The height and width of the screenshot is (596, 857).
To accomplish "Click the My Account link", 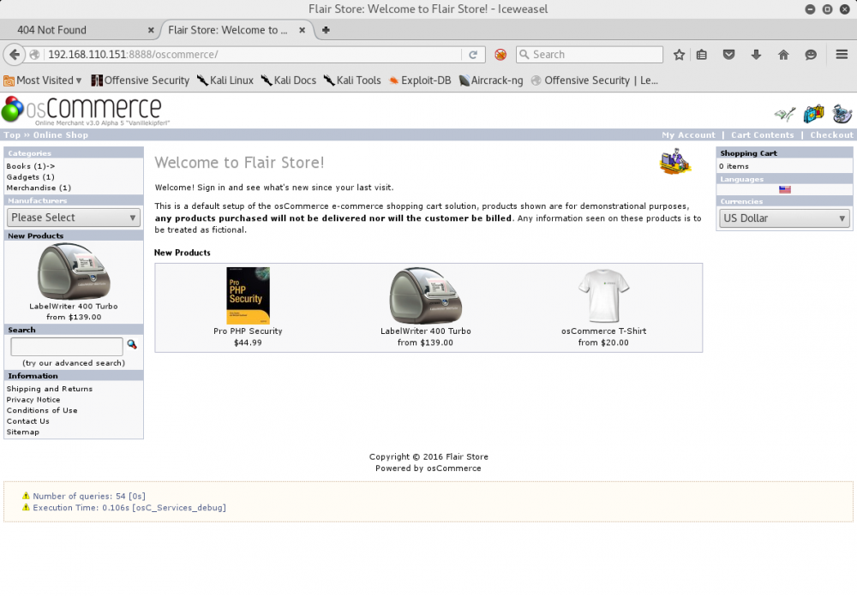I will click(x=687, y=135).
